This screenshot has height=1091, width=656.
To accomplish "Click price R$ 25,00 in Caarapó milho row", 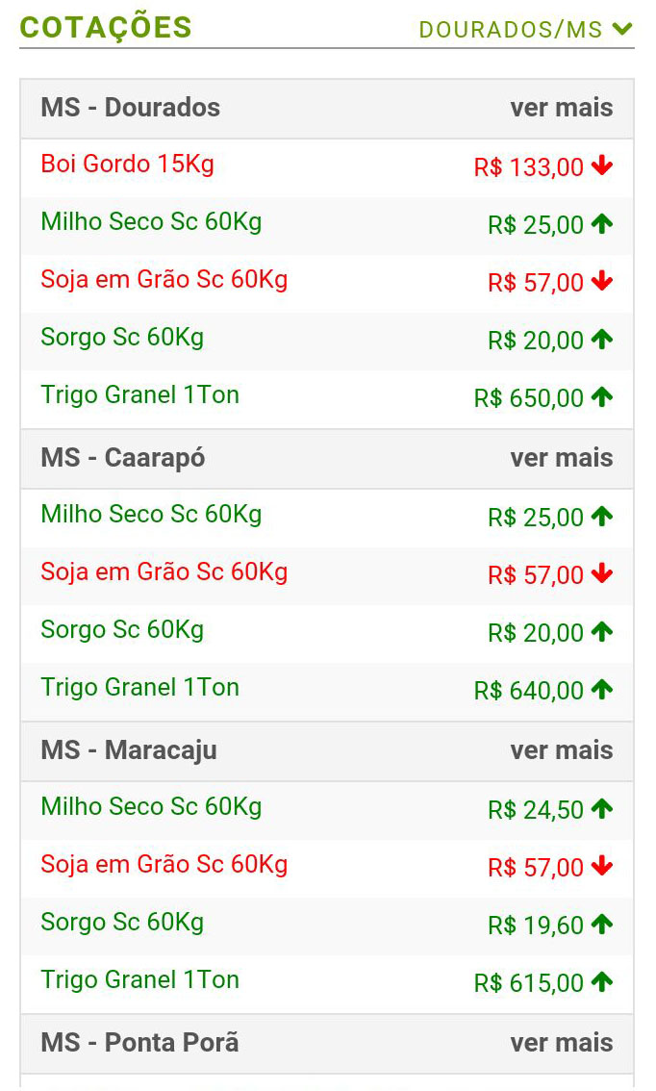I will pyautogui.click(x=536, y=518).
